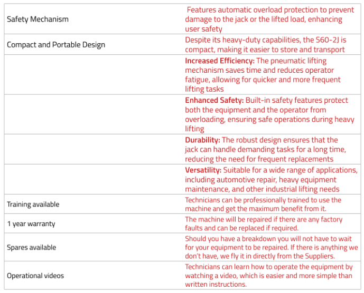This screenshot has width=364, height=293.
Task: Click the "Safety Mechanism" cell
Action: click(x=38, y=19)
